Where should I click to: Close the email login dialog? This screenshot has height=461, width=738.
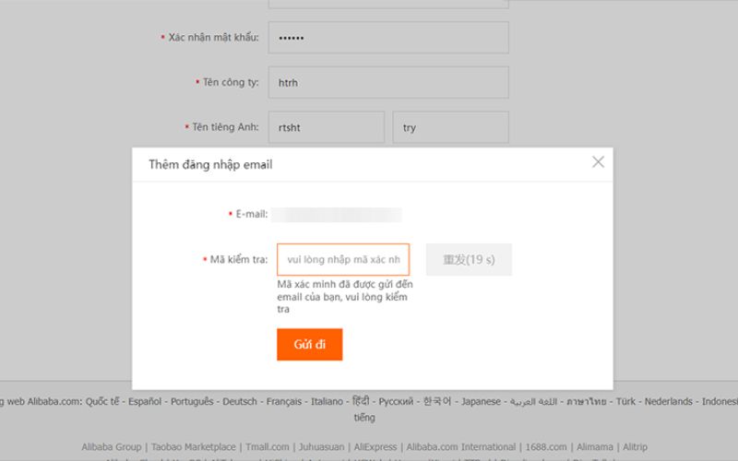pos(598,162)
